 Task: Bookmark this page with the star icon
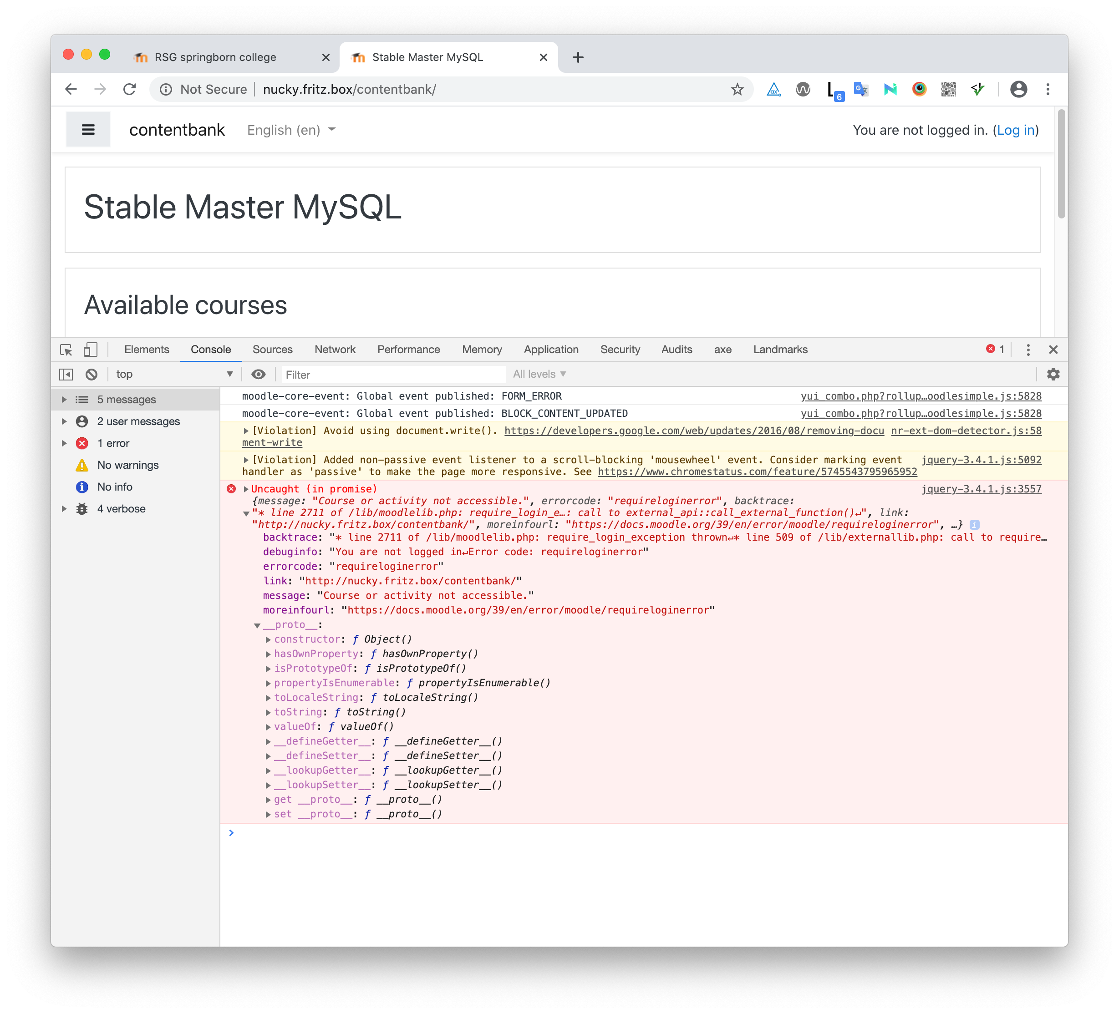737,89
